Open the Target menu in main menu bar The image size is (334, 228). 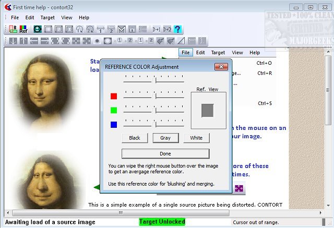47,18
